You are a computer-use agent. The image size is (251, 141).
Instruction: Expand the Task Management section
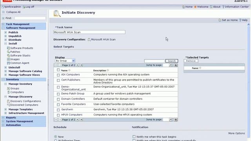3,24
